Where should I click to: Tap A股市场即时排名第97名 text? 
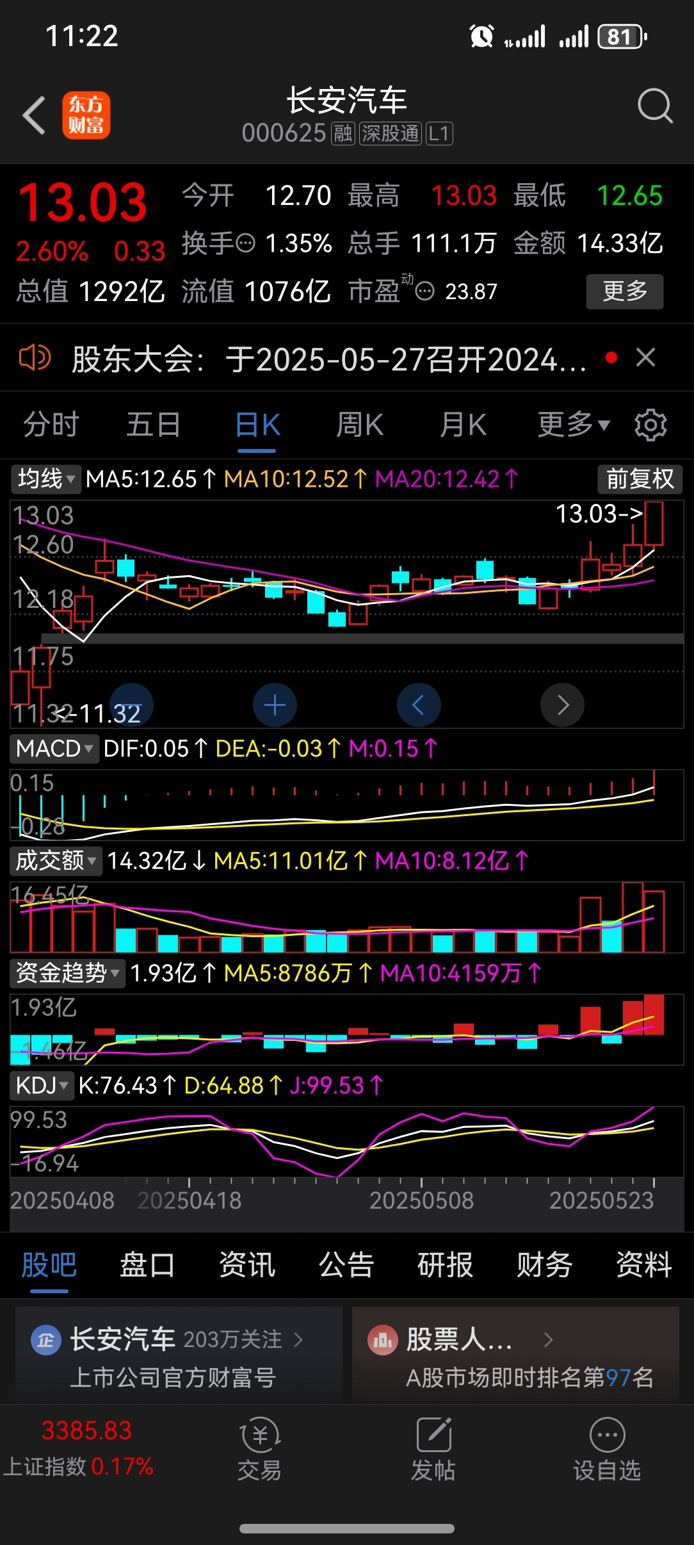530,1377
